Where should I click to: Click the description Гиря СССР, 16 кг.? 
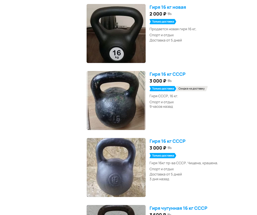[x=164, y=96]
